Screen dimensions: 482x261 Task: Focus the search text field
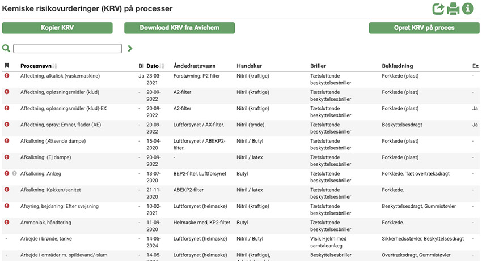67,49
